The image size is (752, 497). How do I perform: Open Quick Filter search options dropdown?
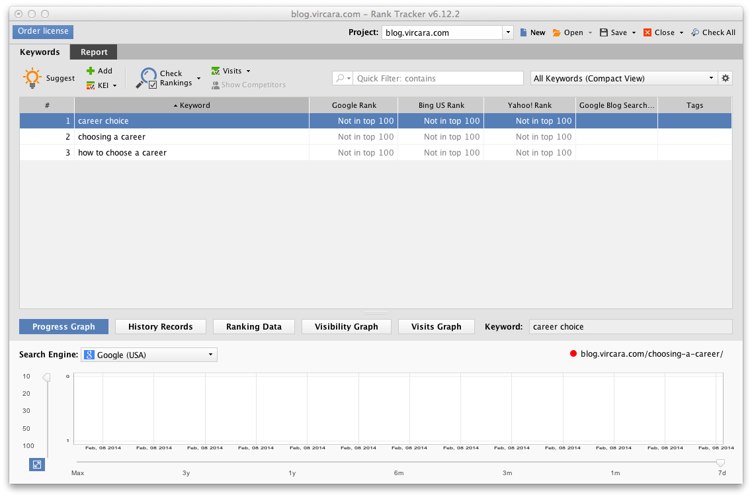pyautogui.click(x=343, y=78)
